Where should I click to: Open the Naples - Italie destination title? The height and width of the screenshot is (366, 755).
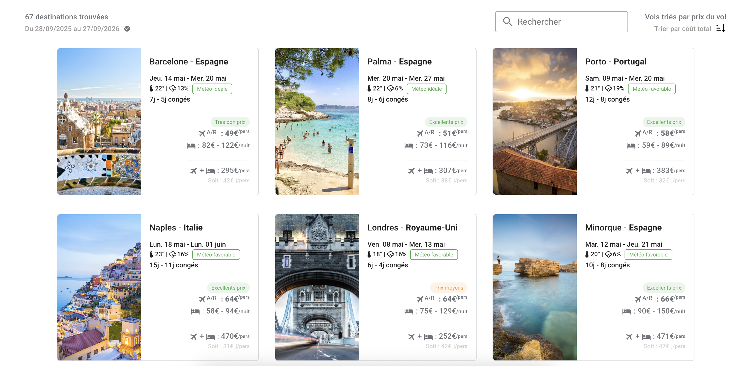coord(176,227)
